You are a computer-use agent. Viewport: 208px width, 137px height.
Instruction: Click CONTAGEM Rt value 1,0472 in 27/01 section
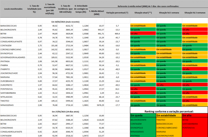(85, 136)
